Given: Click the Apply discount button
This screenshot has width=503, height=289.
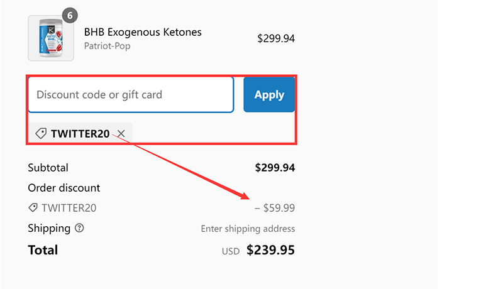Looking at the screenshot, I should (x=269, y=95).
